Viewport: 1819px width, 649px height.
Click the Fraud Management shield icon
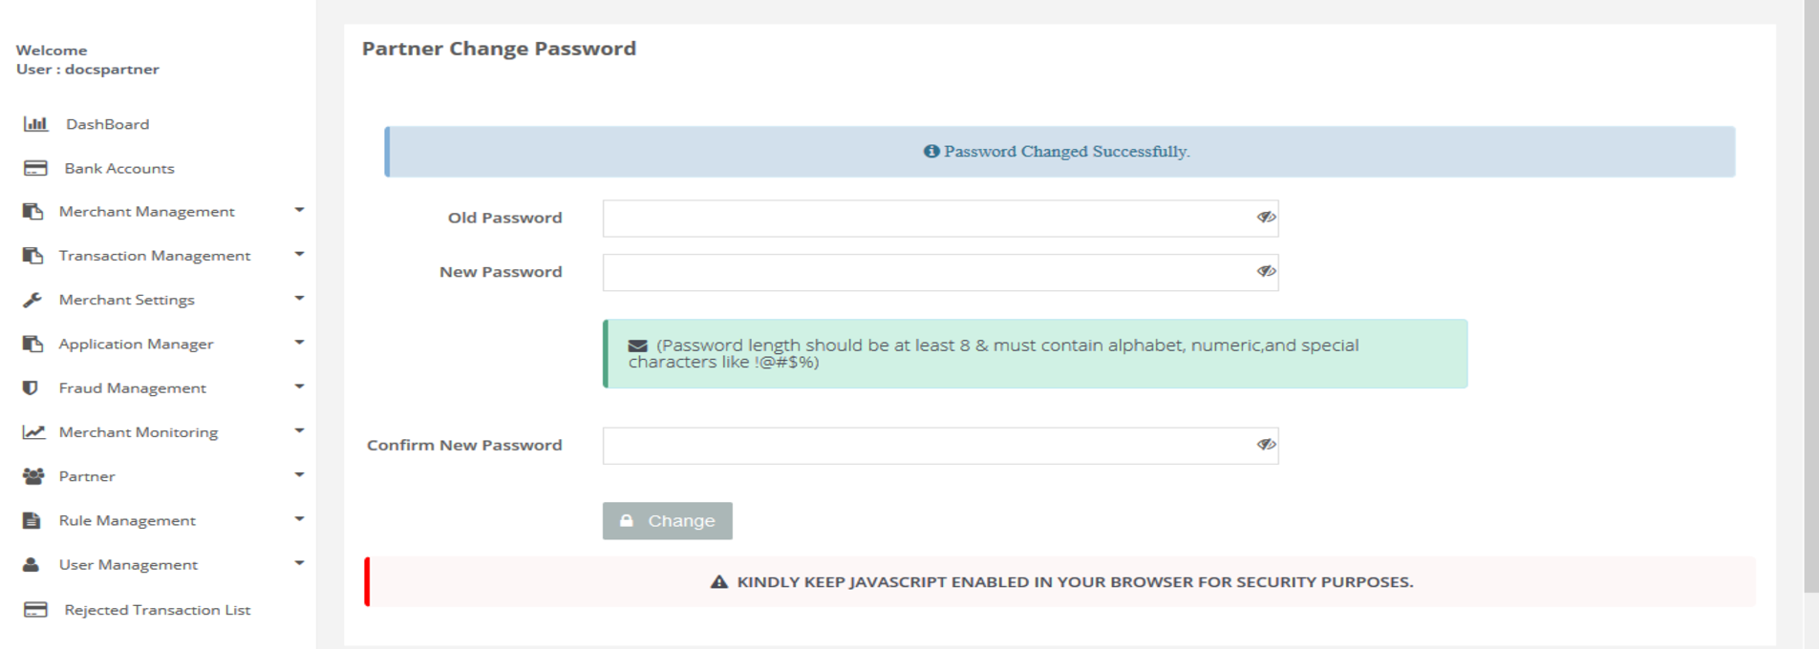(x=31, y=388)
